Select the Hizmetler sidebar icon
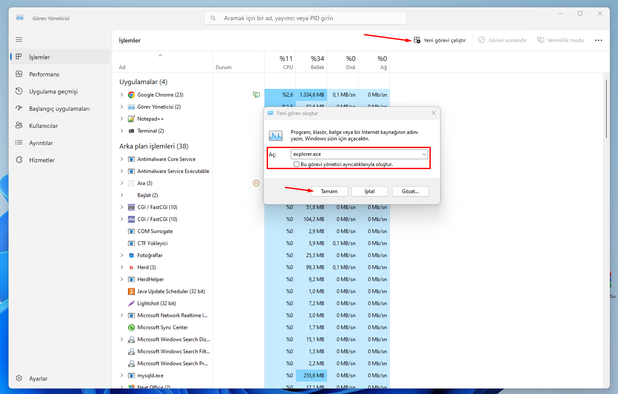 coord(19,160)
